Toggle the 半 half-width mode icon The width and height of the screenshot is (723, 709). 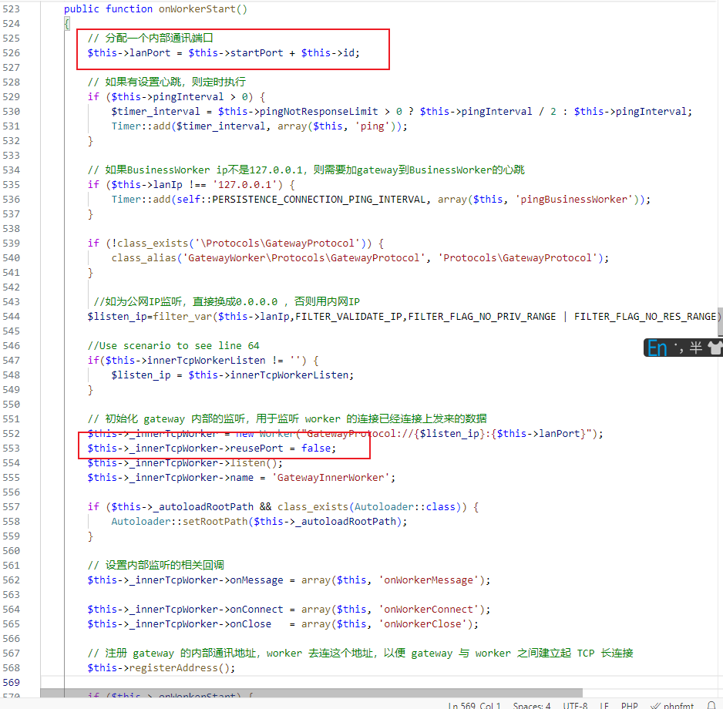(x=696, y=348)
